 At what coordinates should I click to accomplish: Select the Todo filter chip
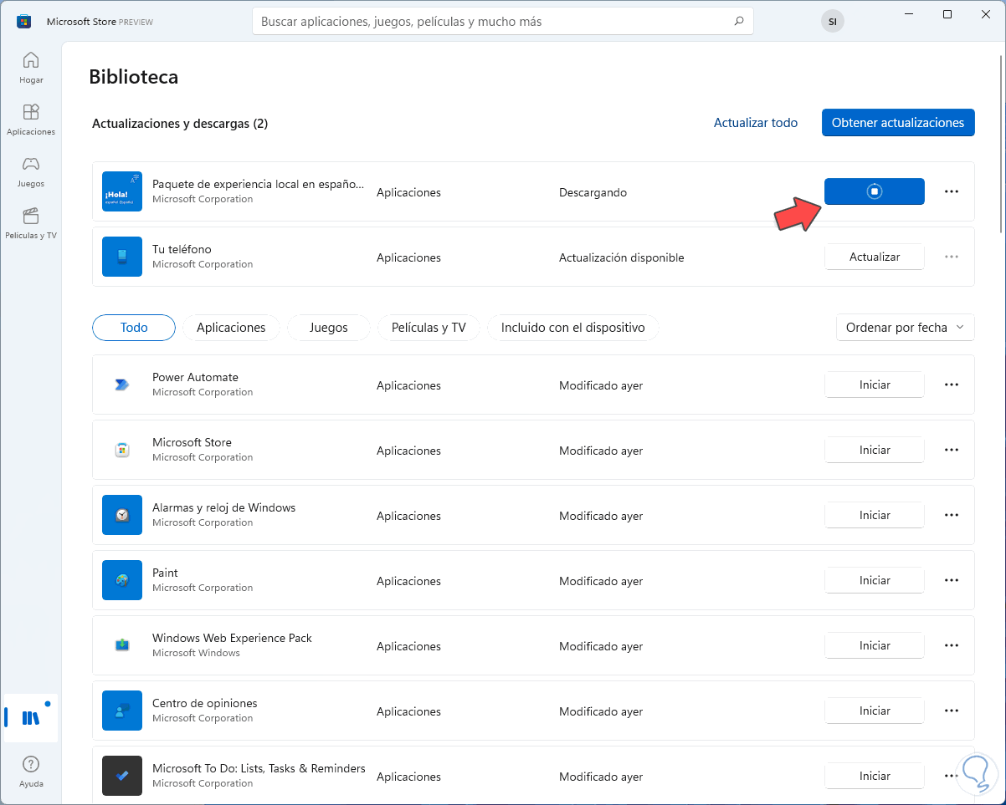pos(134,328)
